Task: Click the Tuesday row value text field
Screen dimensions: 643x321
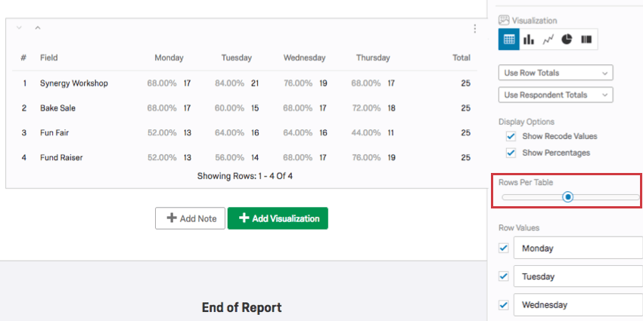Action: coord(578,276)
